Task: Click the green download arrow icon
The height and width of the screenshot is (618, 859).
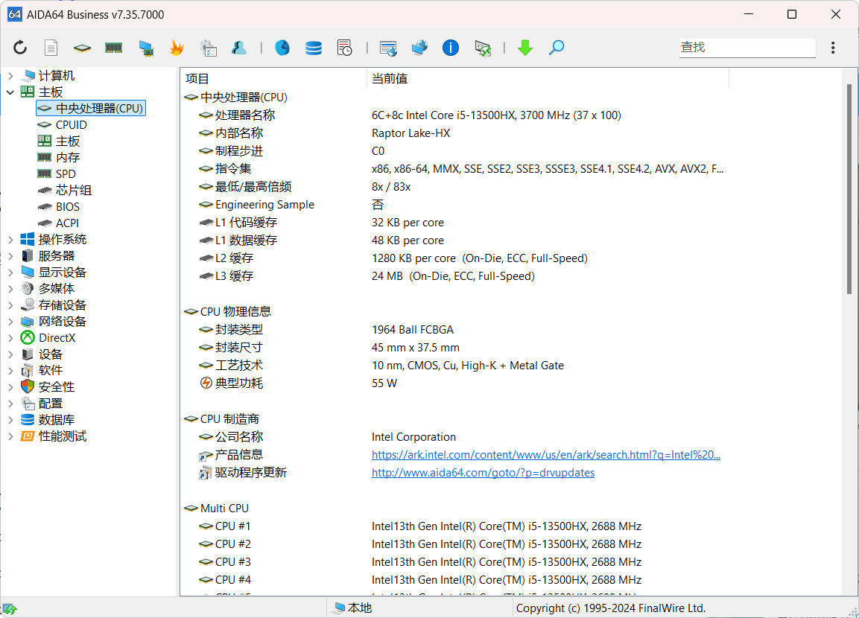Action: [x=524, y=48]
